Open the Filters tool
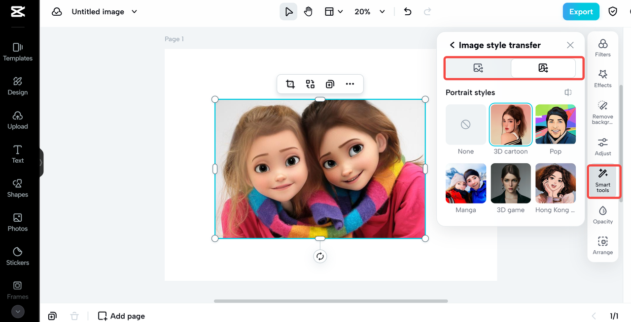This screenshot has height=322, width=631. [602, 48]
